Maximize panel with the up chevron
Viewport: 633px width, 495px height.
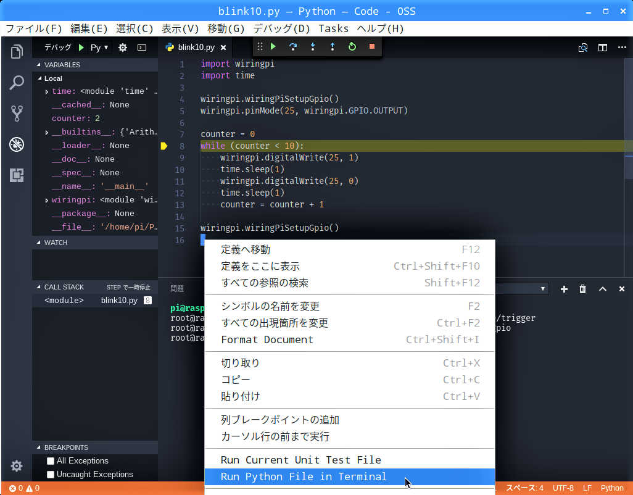point(603,289)
